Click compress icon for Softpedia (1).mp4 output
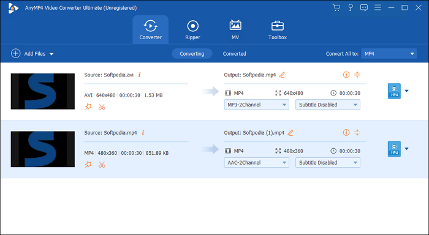 357,132
